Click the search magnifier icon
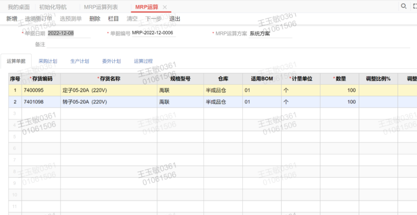This screenshot has height=215, width=417. tap(404, 6)
